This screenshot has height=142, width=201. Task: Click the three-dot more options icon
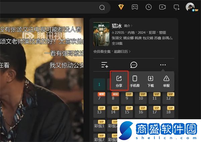pos(163,65)
